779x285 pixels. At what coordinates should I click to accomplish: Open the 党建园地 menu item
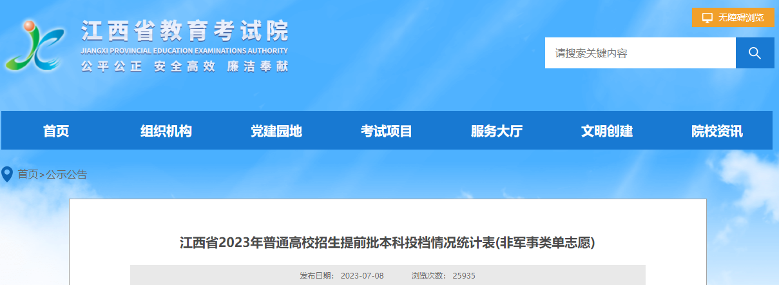pos(276,131)
